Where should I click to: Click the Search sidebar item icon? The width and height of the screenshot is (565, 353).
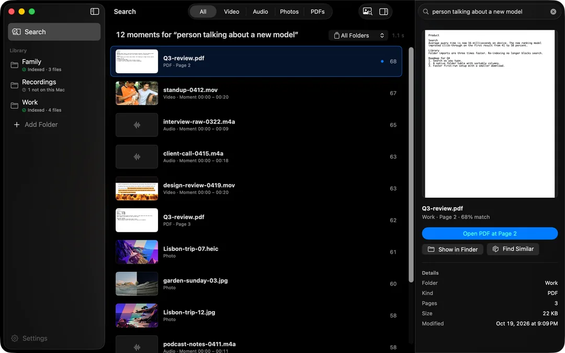16,32
